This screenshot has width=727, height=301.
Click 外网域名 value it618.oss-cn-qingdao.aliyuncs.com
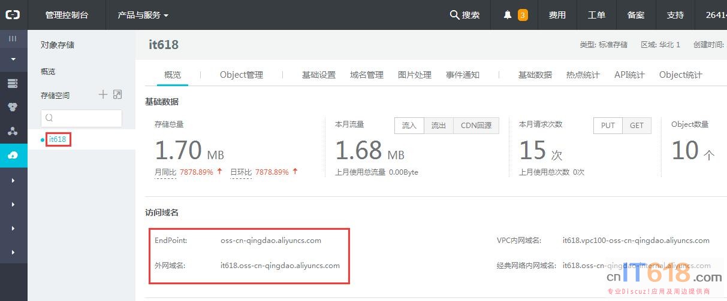point(280,265)
